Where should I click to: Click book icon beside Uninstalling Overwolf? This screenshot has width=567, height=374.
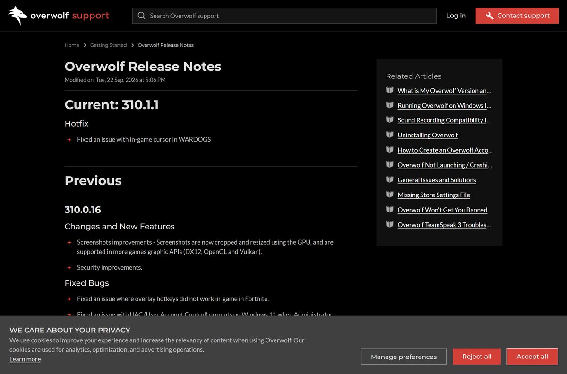[x=389, y=135]
